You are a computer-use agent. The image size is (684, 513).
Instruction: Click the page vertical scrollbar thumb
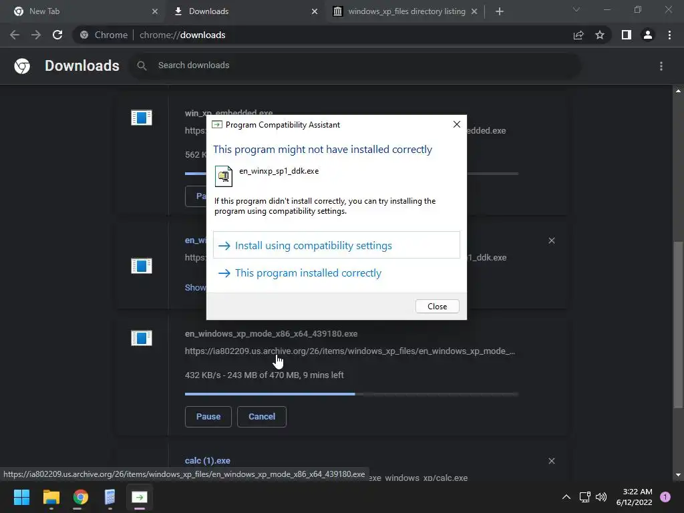point(678,325)
